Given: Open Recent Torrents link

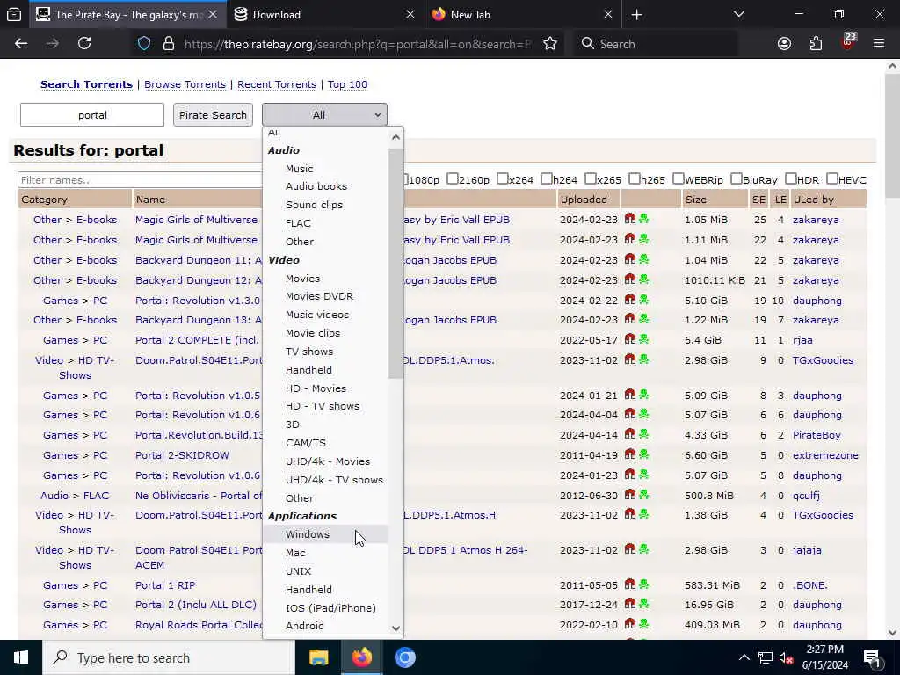Looking at the screenshot, I should pyautogui.click(x=277, y=84).
